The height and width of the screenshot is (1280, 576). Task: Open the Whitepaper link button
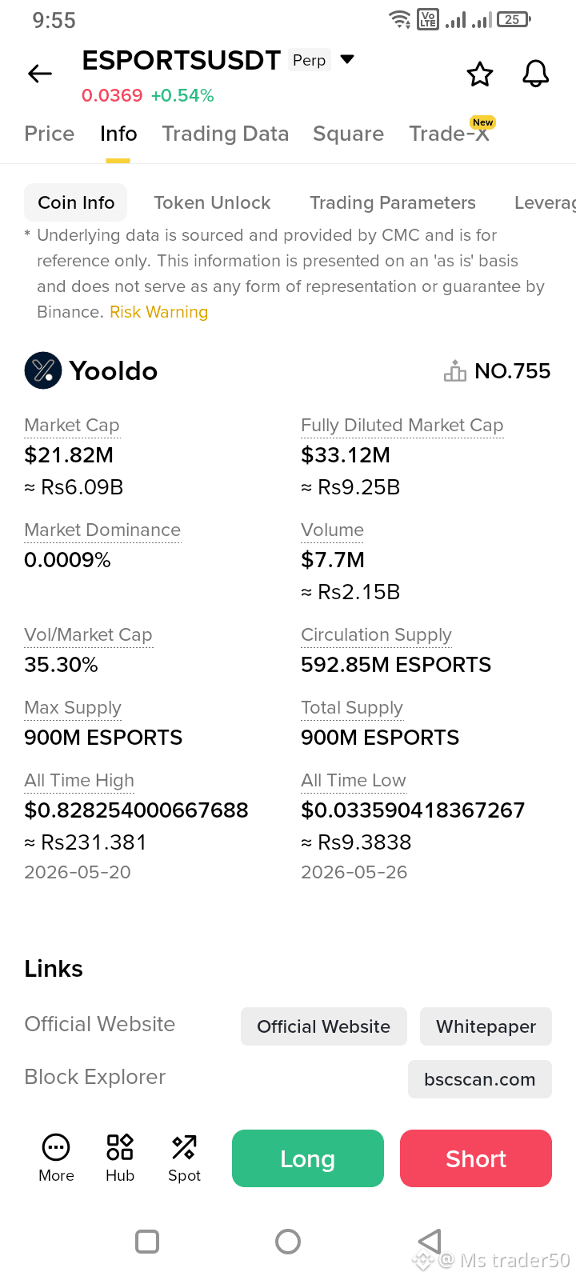pyautogui.click(x=486, y=1026)
